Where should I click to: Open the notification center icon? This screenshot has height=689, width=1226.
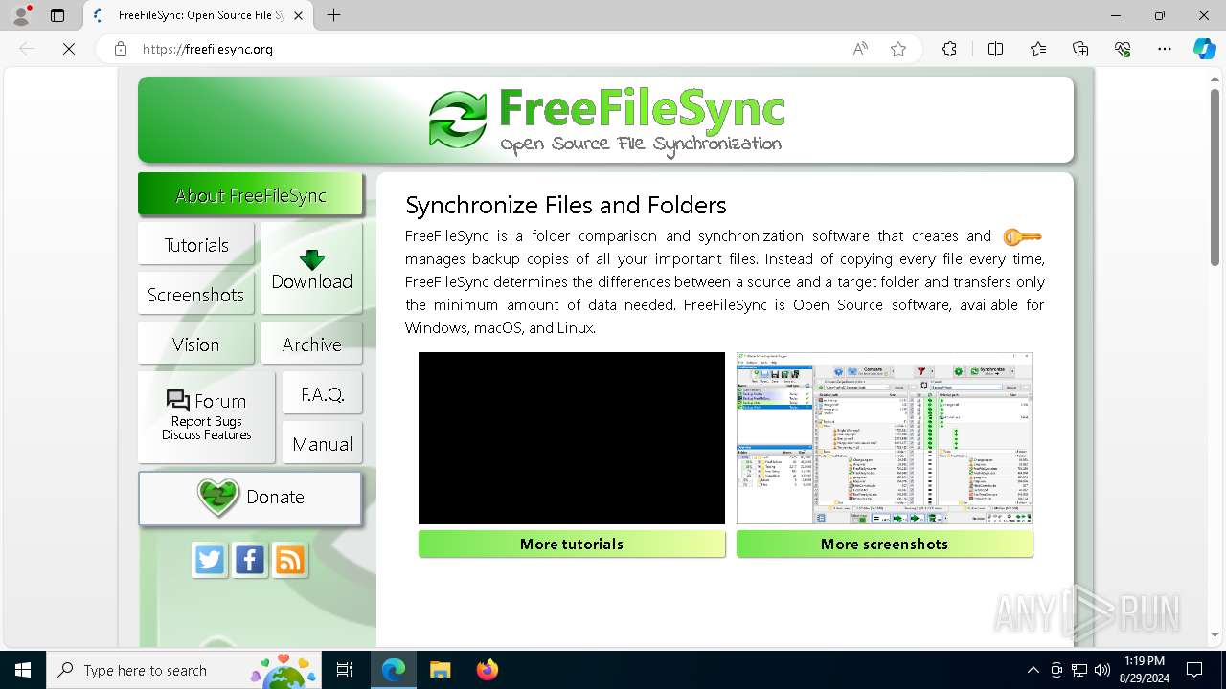(x=1194, y=670)
